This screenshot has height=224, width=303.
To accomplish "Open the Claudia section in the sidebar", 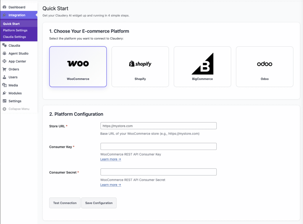I will click(14, 45).
